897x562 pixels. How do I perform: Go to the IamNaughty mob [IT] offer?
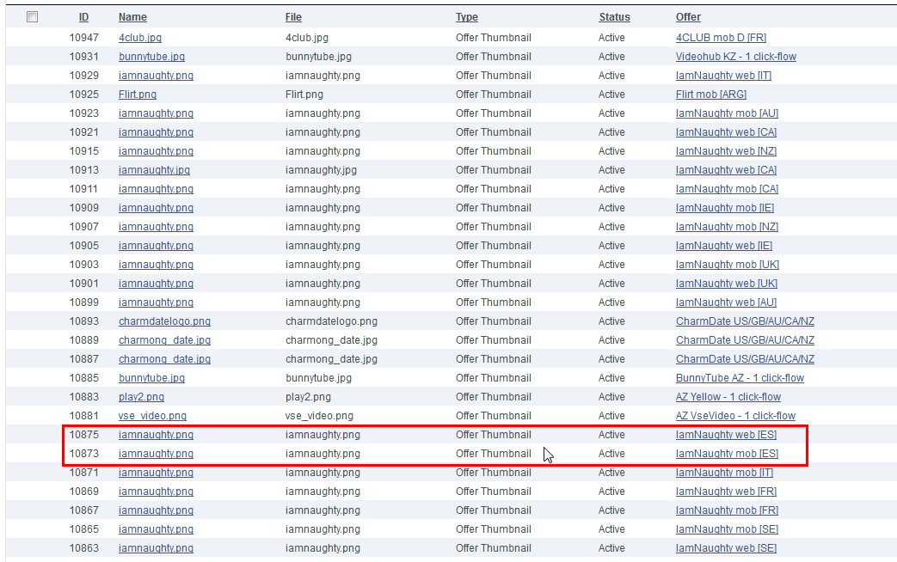point(724,473)
